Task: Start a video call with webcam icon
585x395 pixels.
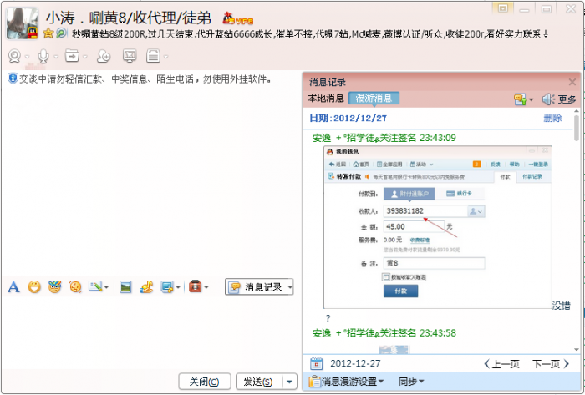Action: (x=14, y=56)
